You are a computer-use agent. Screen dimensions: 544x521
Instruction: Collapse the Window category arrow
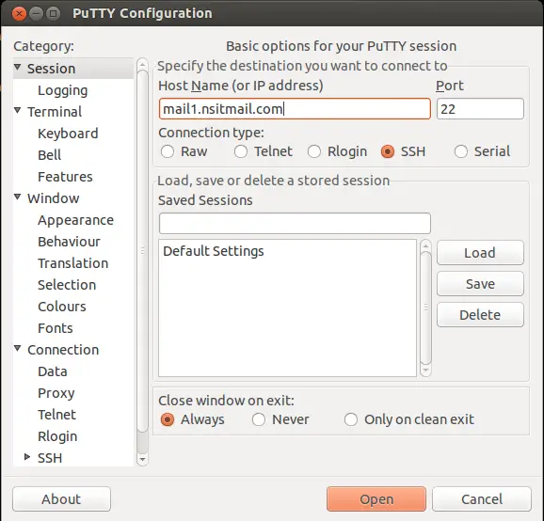tap(17, 197)
